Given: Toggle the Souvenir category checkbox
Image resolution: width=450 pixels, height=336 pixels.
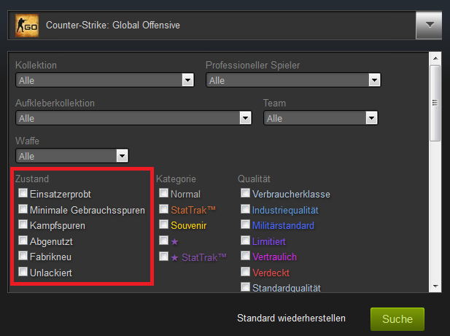Looking at the screenshot, I should (164, 226).
